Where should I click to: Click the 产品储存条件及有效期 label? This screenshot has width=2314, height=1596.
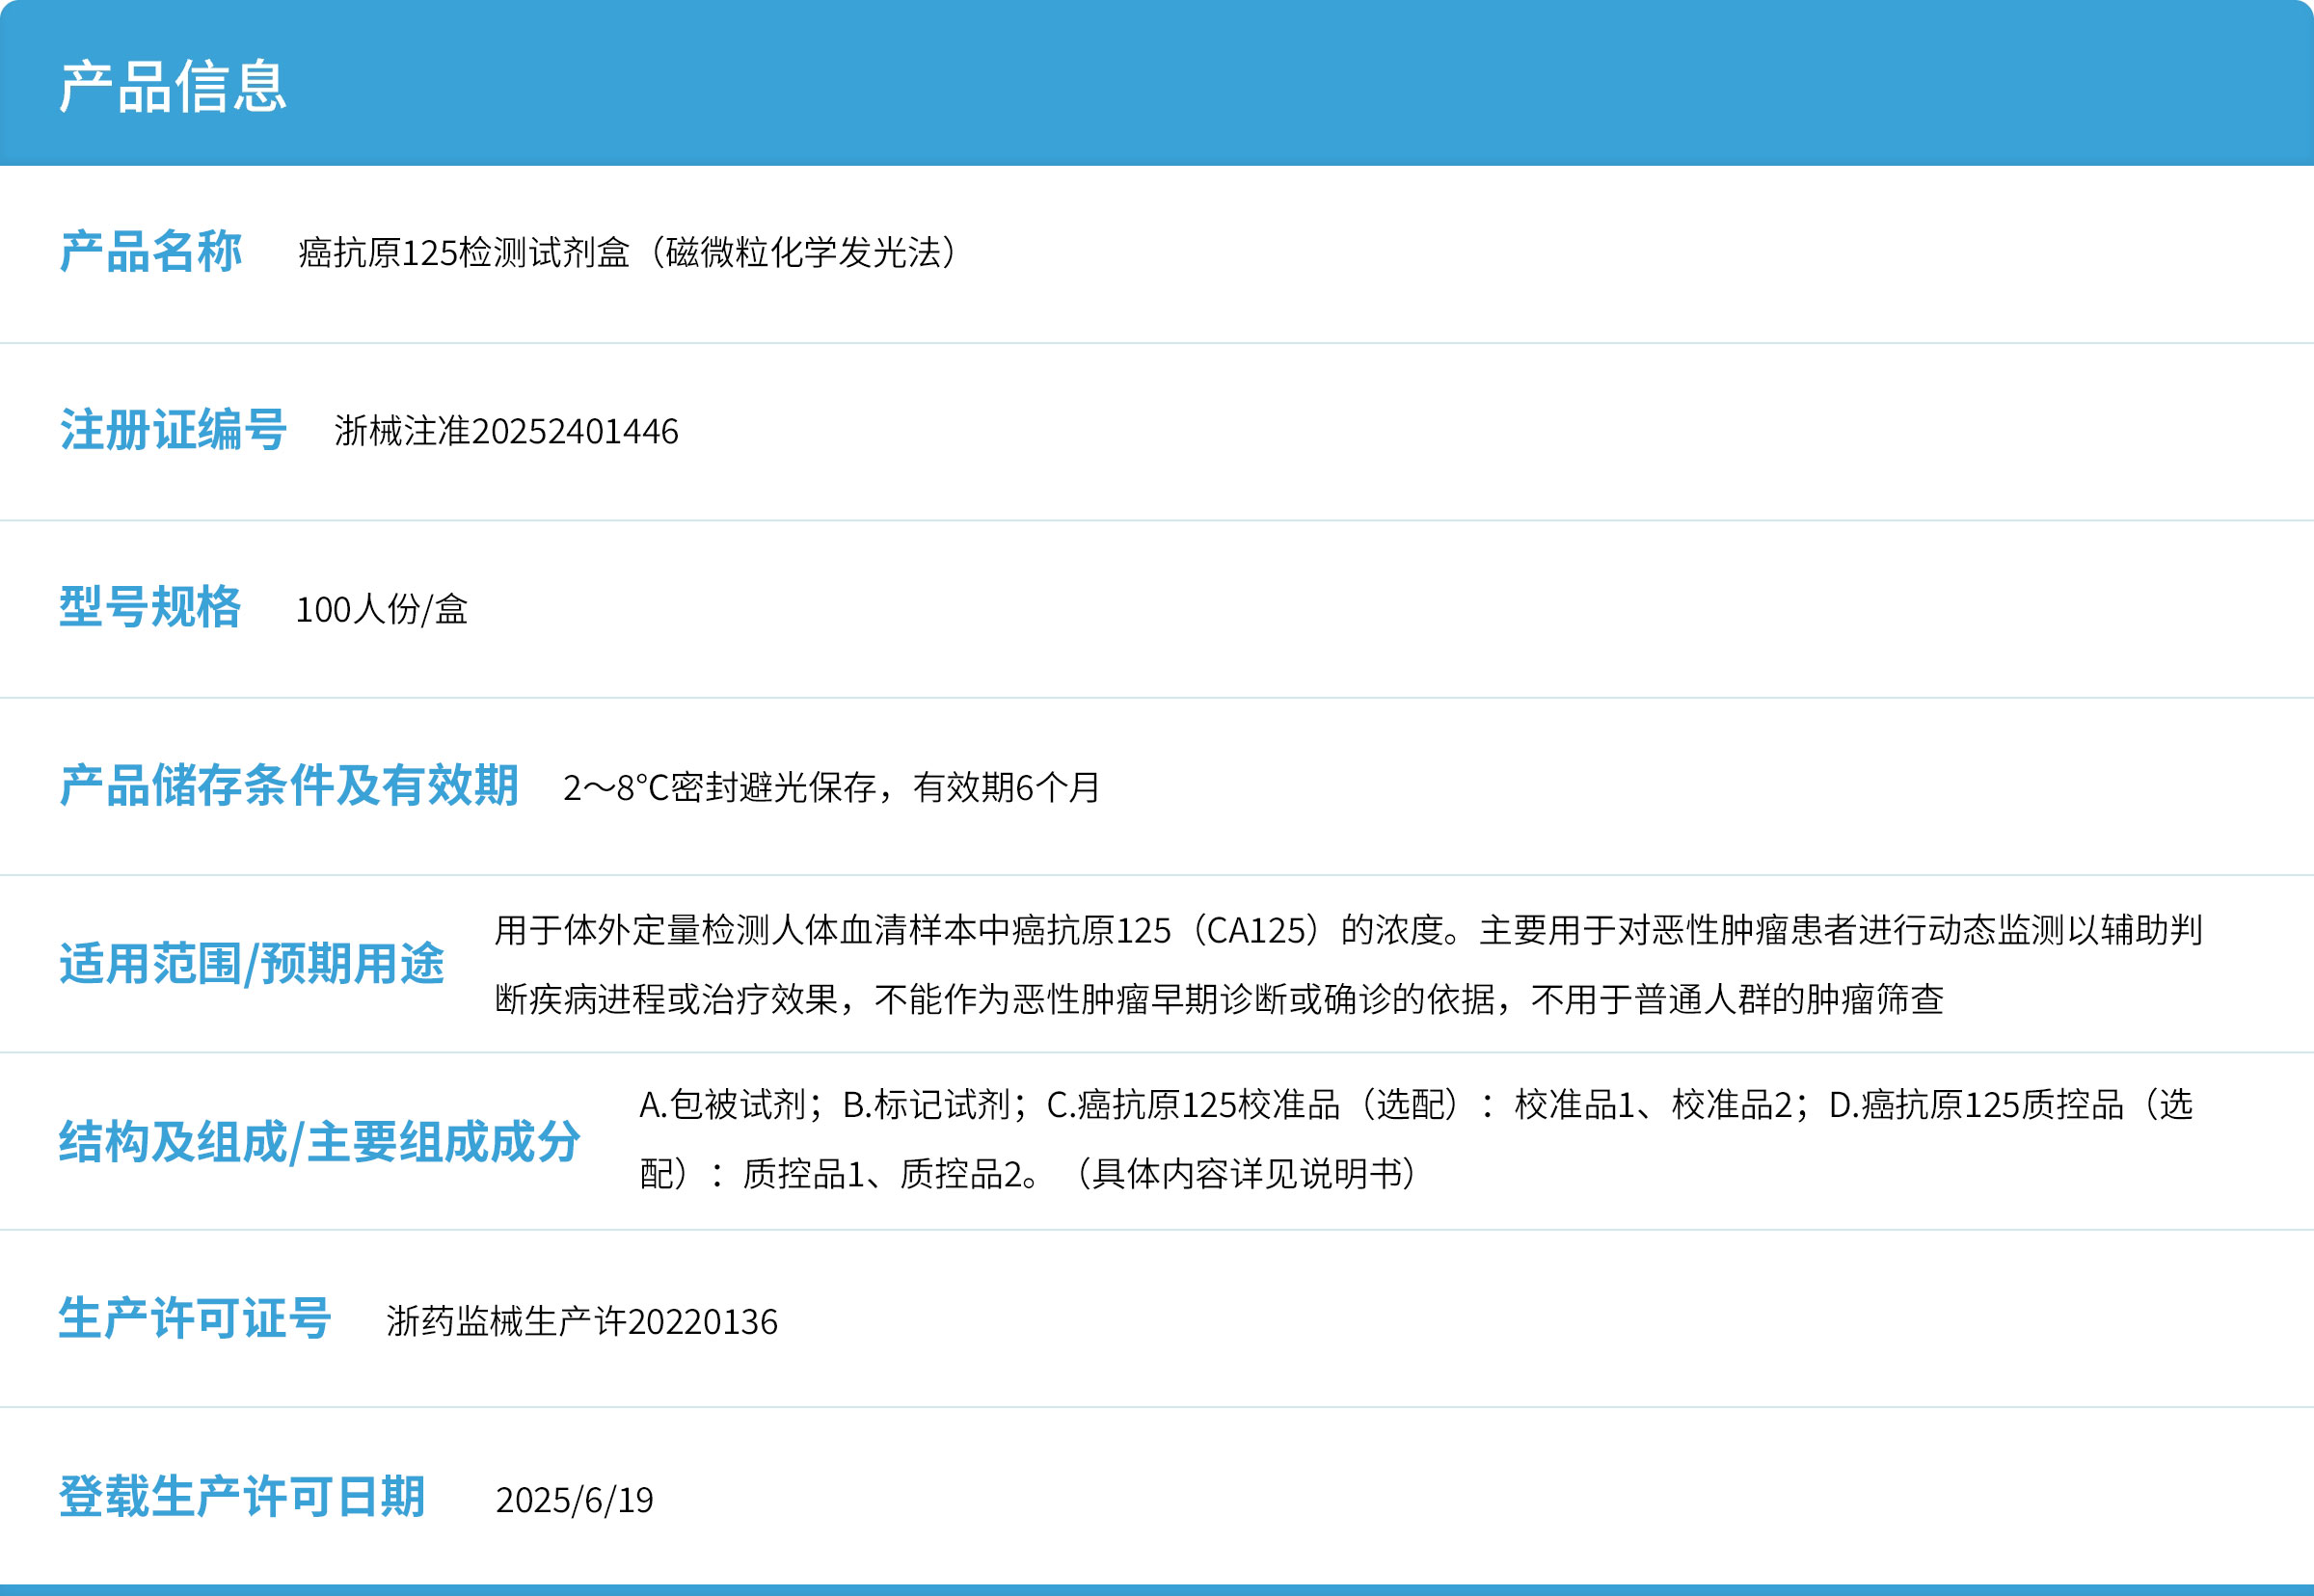click(288, 786)
